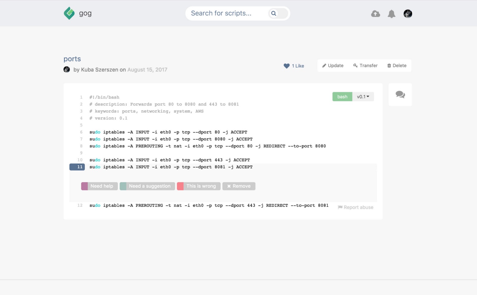Delete the ports script
Image resolution: width=477 pixels, height=295 pixels.
tap(397, 66)
